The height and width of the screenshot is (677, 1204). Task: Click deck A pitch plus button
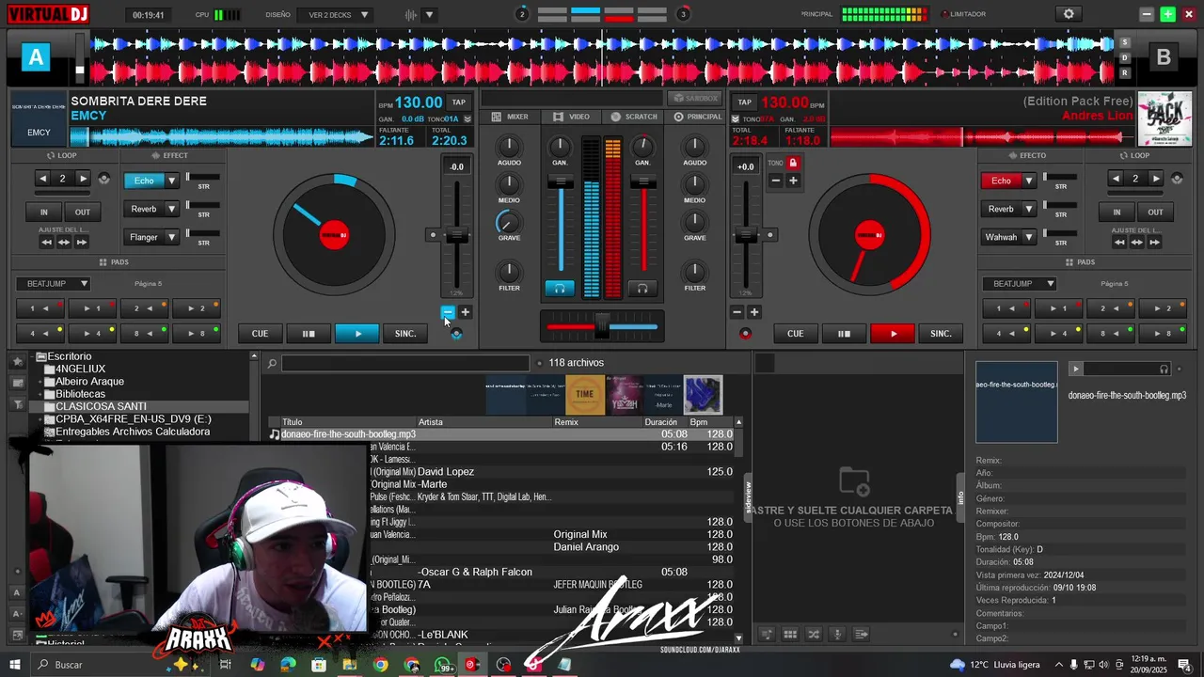pyautogui.click(x=465, y=312)
